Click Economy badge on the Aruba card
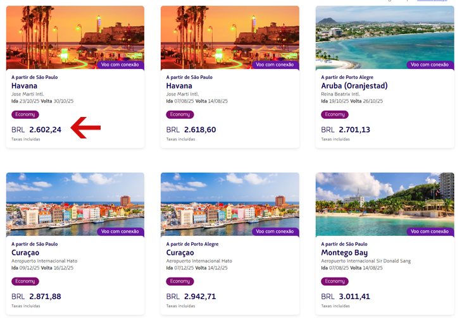462x318 pixels. coord(335,114)
